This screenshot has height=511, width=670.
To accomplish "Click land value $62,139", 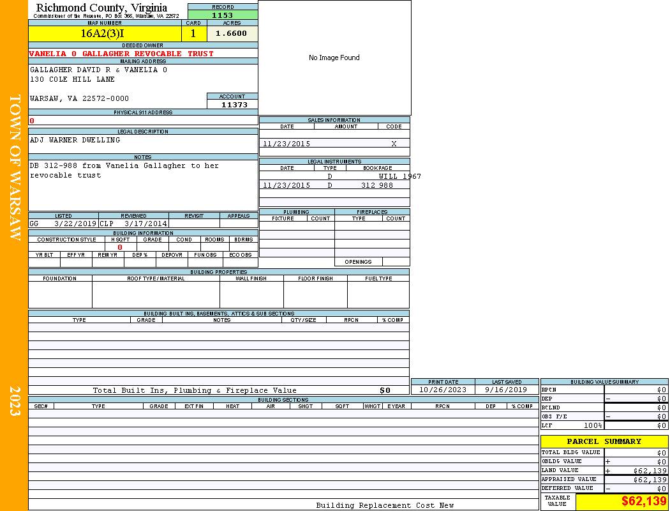I will pos(650,471).
